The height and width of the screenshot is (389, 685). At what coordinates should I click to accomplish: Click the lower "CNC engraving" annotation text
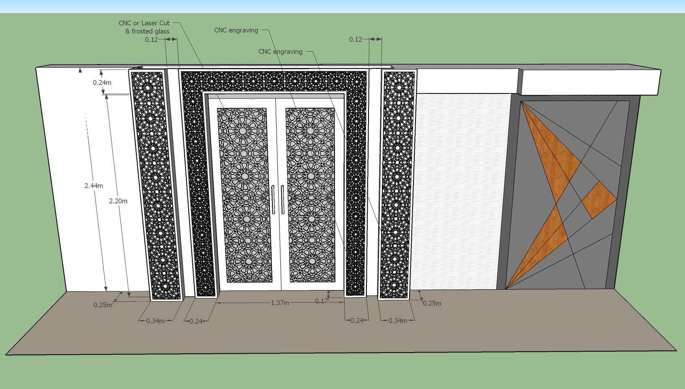280,52
